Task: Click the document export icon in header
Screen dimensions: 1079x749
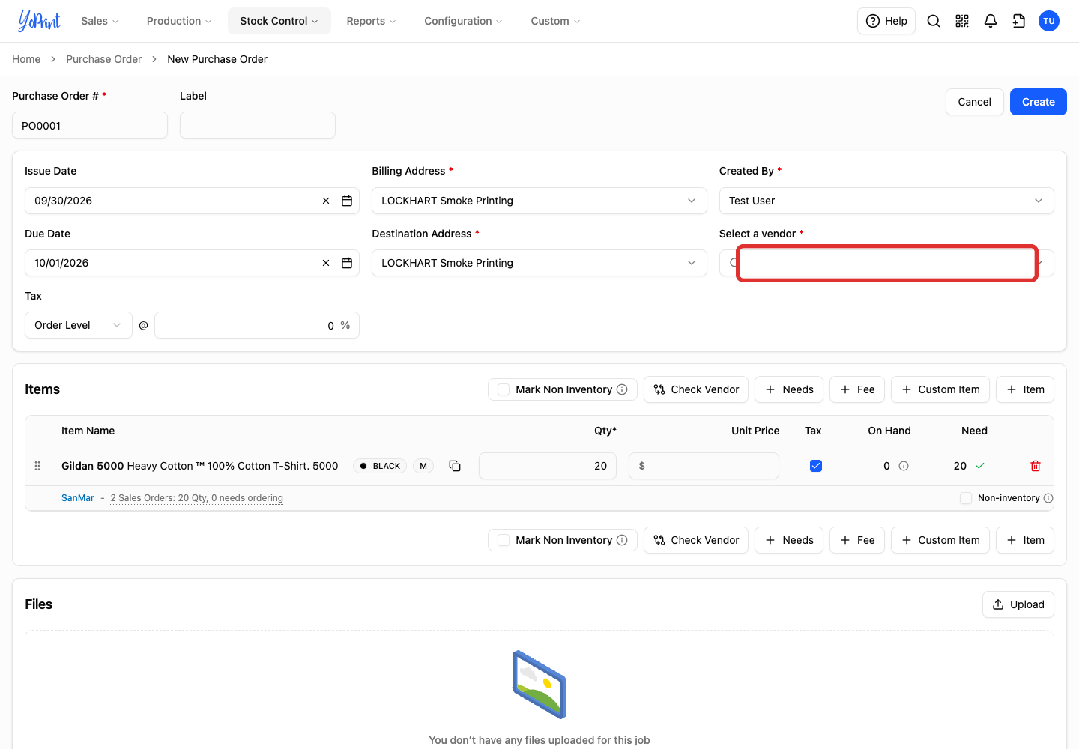Action: (1019, 21)
